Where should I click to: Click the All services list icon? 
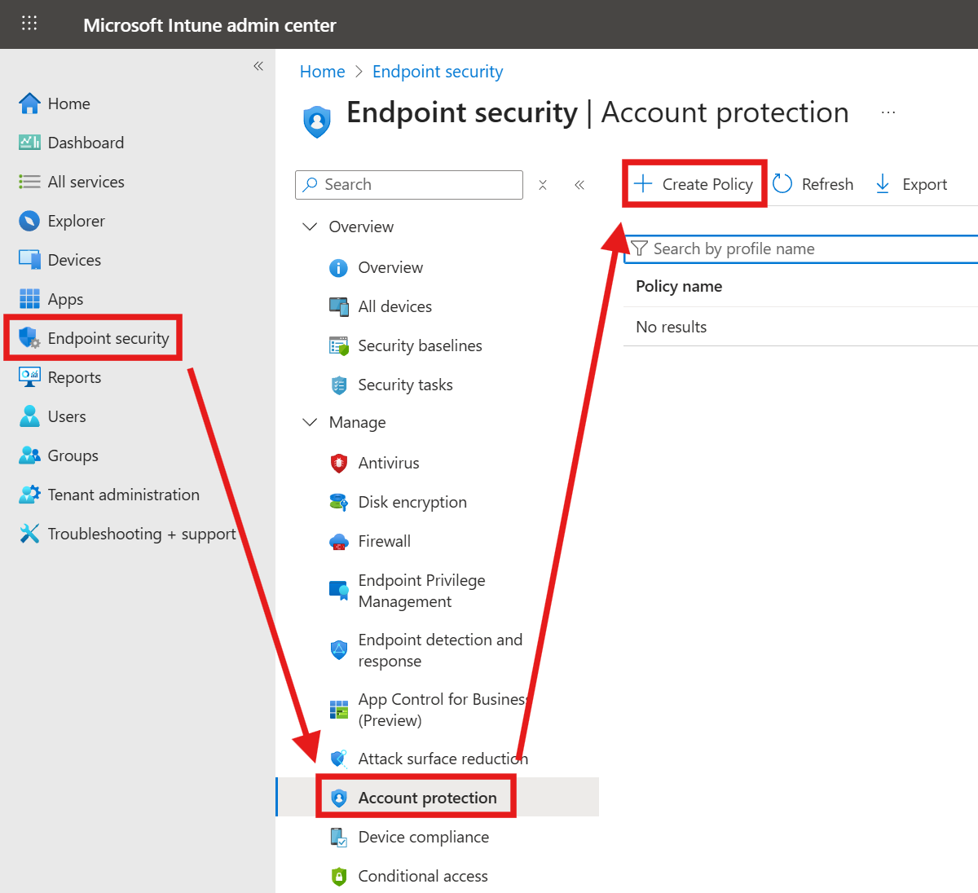[29, 182]
